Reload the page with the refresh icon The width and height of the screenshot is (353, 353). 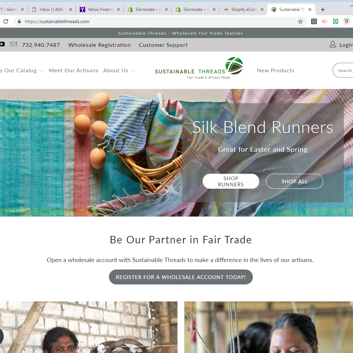(6, 21)
